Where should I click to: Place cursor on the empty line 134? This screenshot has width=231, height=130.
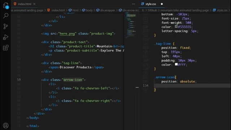(192, 86)
